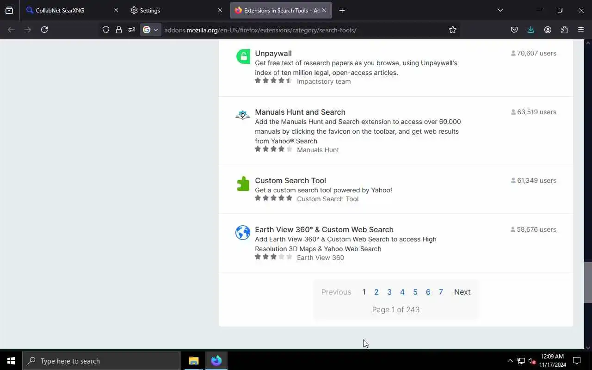Click the Custom Search Tool puzzle icon

(243, 184)
